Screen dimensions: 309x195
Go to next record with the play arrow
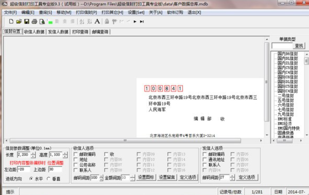click(x=135, y=22)
